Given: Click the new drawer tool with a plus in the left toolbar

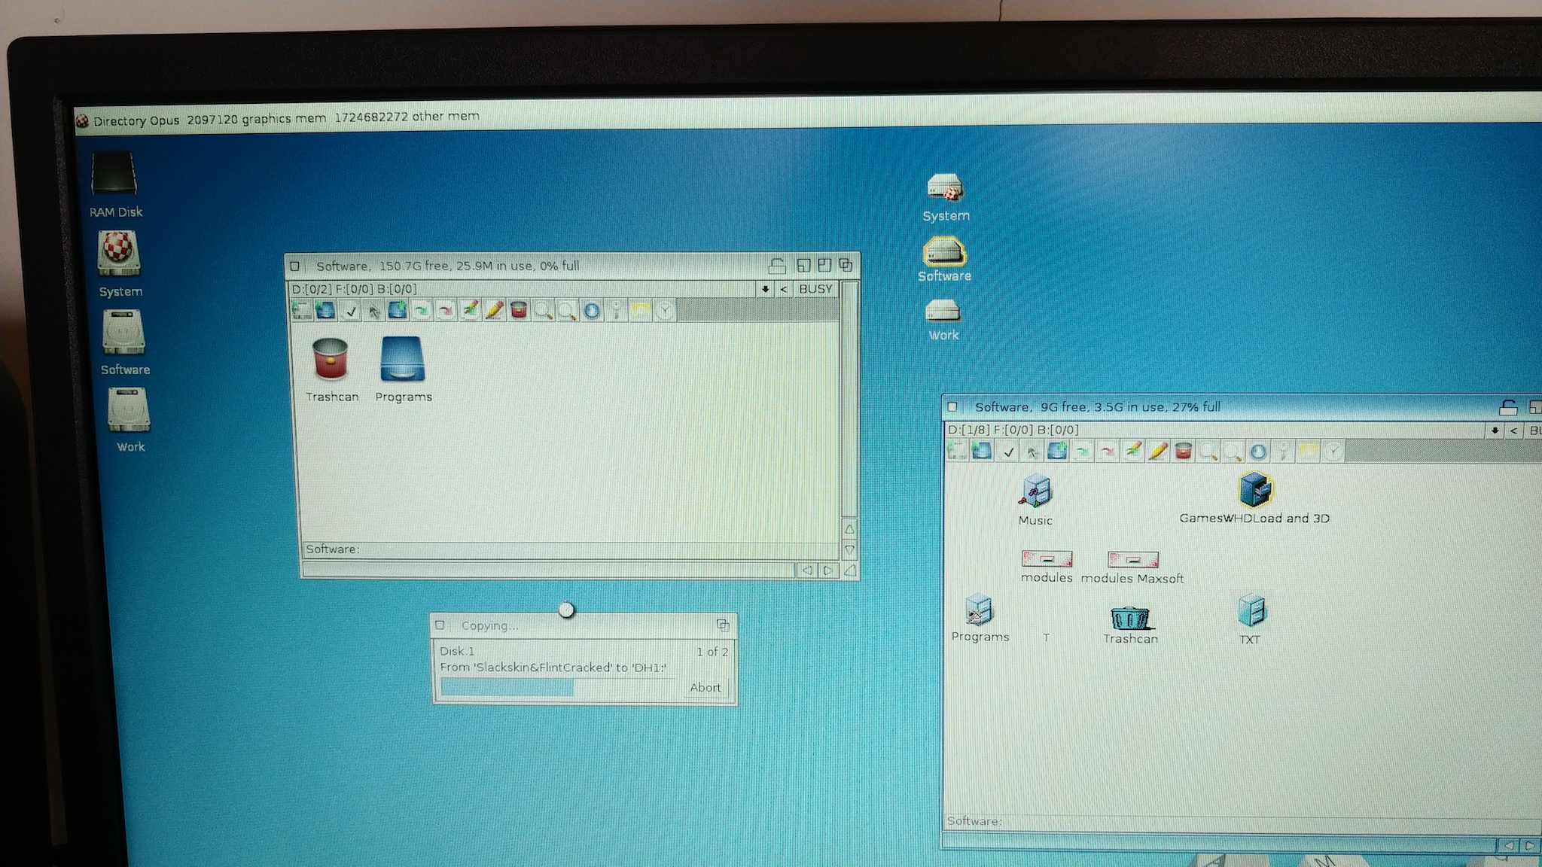Looking at the screenshot, I should (398, 310).
